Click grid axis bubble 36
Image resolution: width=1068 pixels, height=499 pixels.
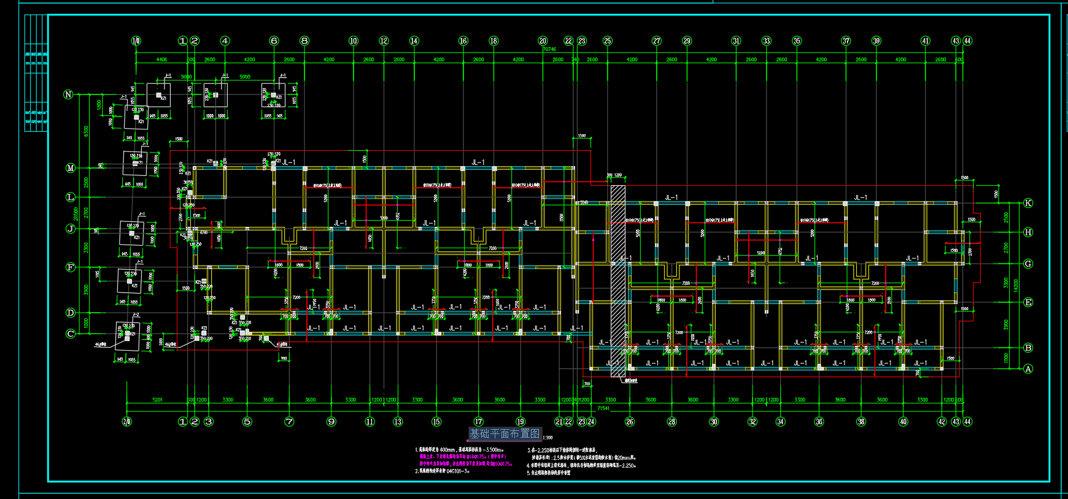819,422
